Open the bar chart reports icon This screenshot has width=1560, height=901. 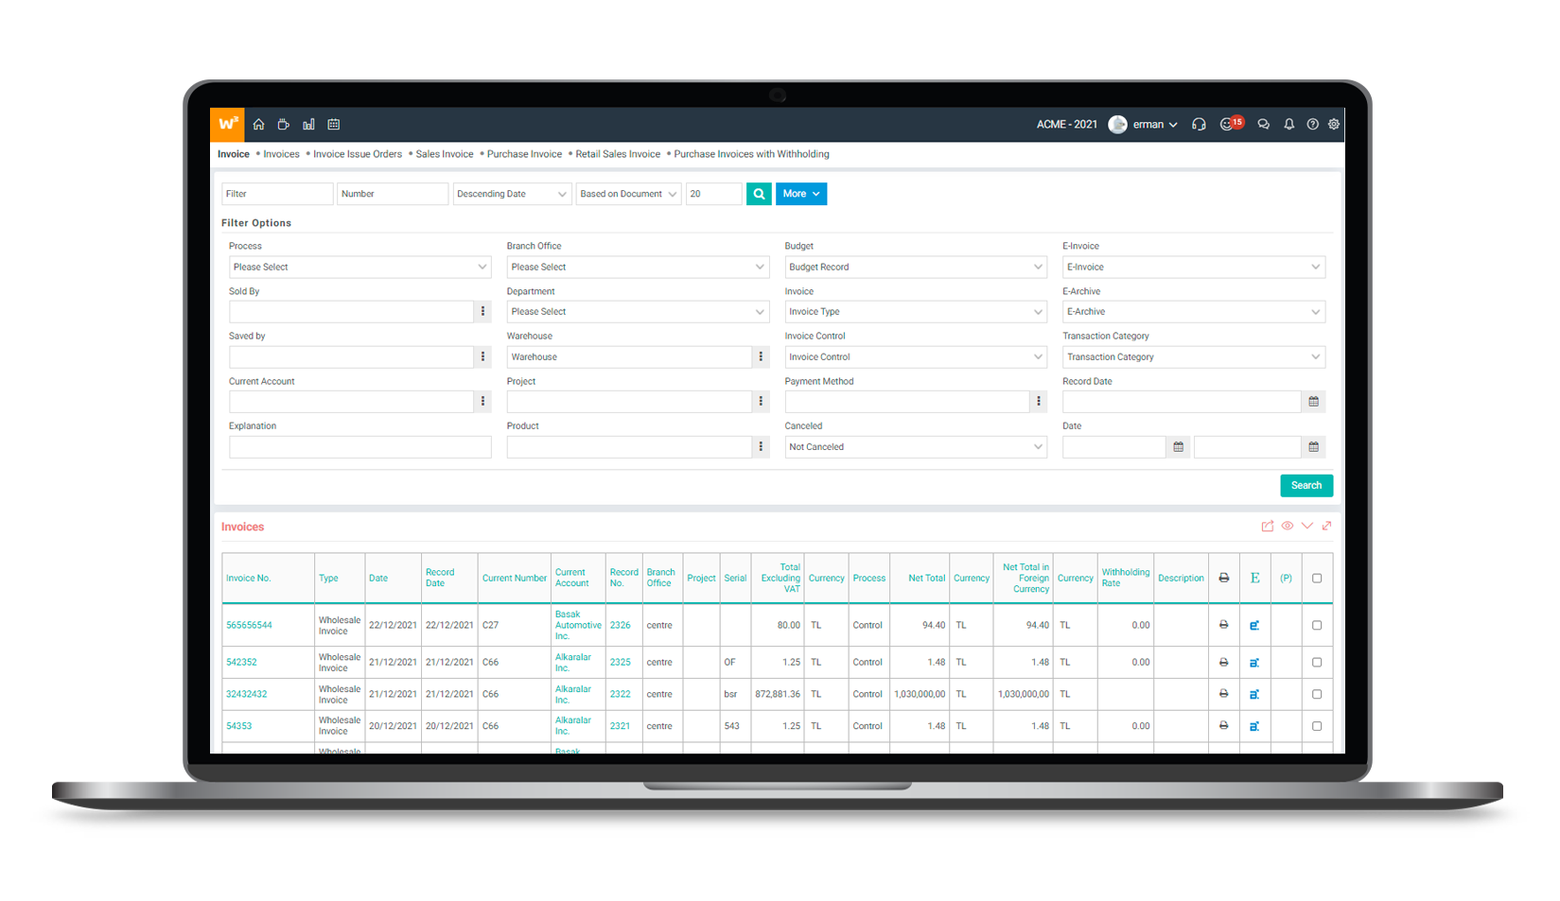coord(308,125)
